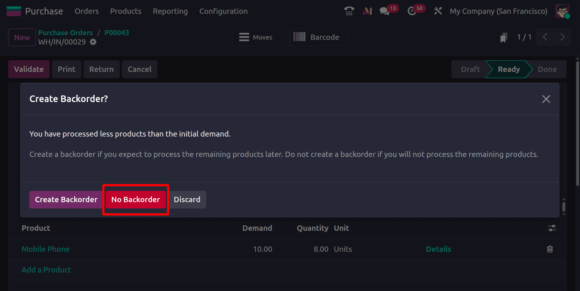The width and height of the screenshot is (580, 291).
Task: Navigate back via Purchase Orders breadcrumb
Action: click(x=65, y=32)
